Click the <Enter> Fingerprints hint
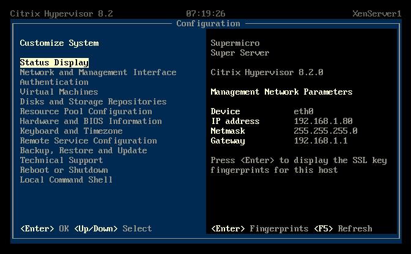411x254 pixels. 259,229
